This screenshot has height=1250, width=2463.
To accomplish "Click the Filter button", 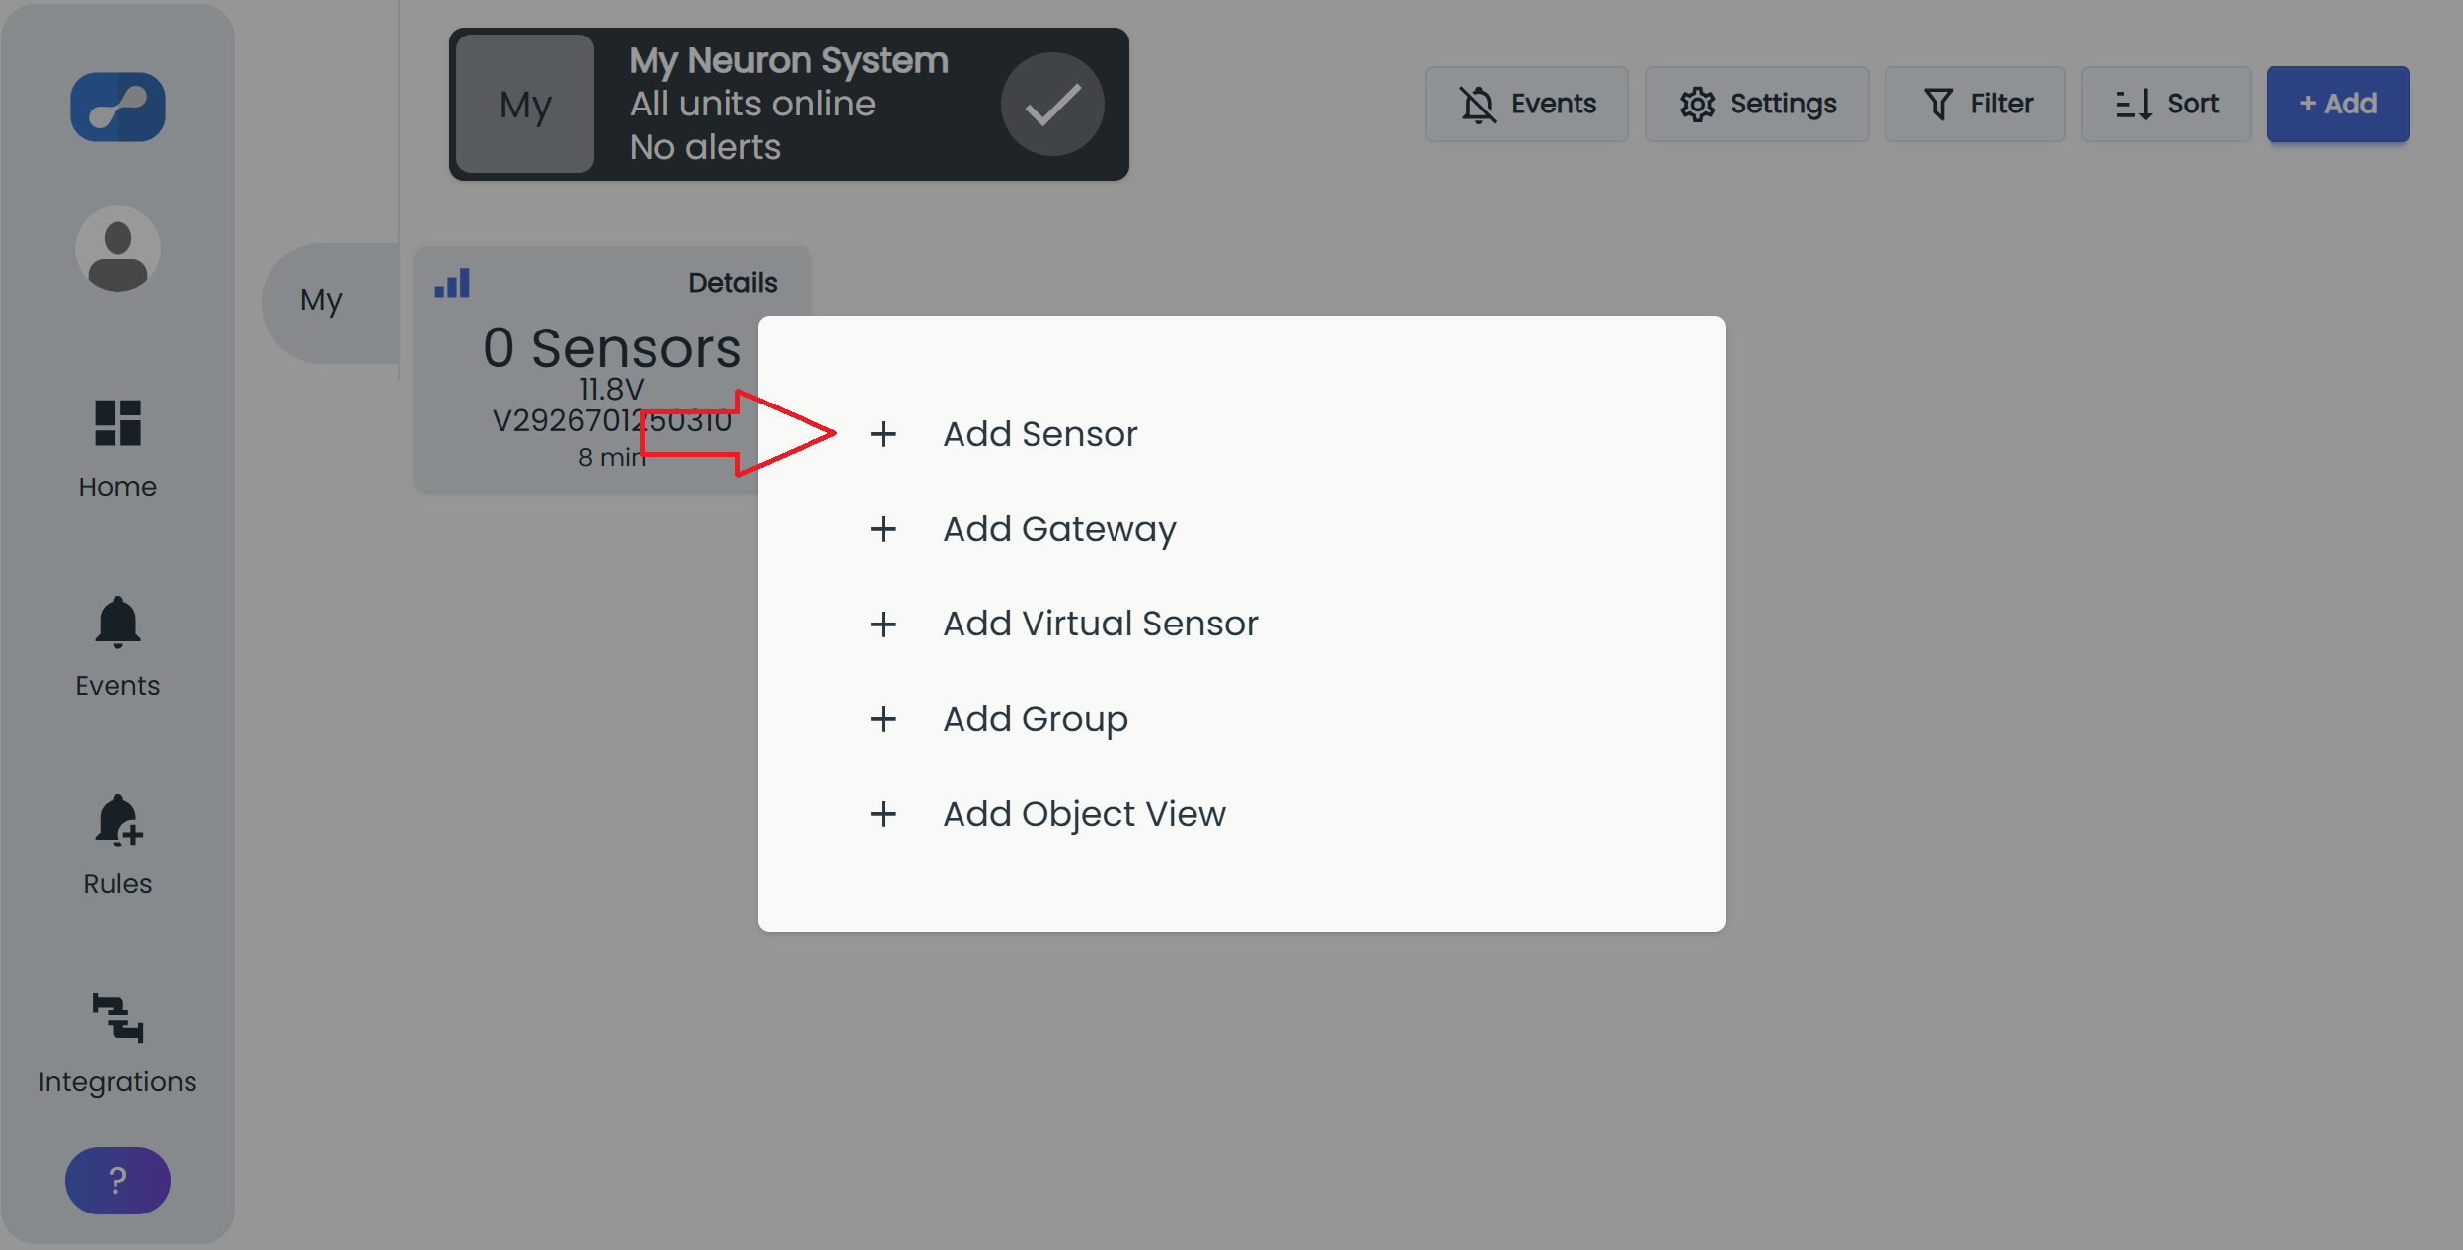I will pos(1974,104).
